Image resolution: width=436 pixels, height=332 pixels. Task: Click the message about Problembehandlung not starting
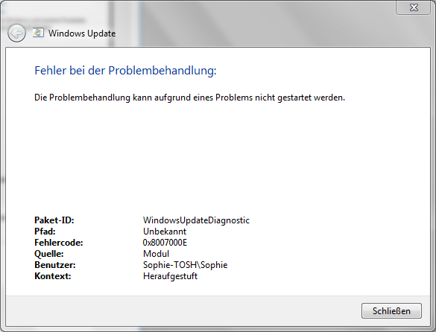tap(189, 98)
